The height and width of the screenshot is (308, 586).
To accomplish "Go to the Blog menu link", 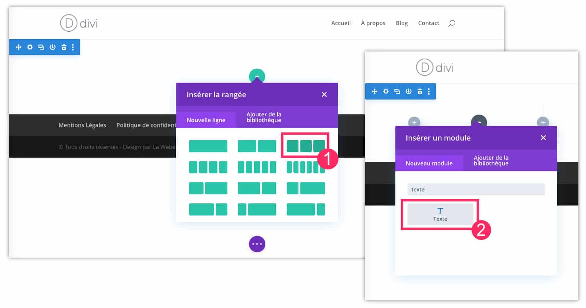I will (402, 23).
